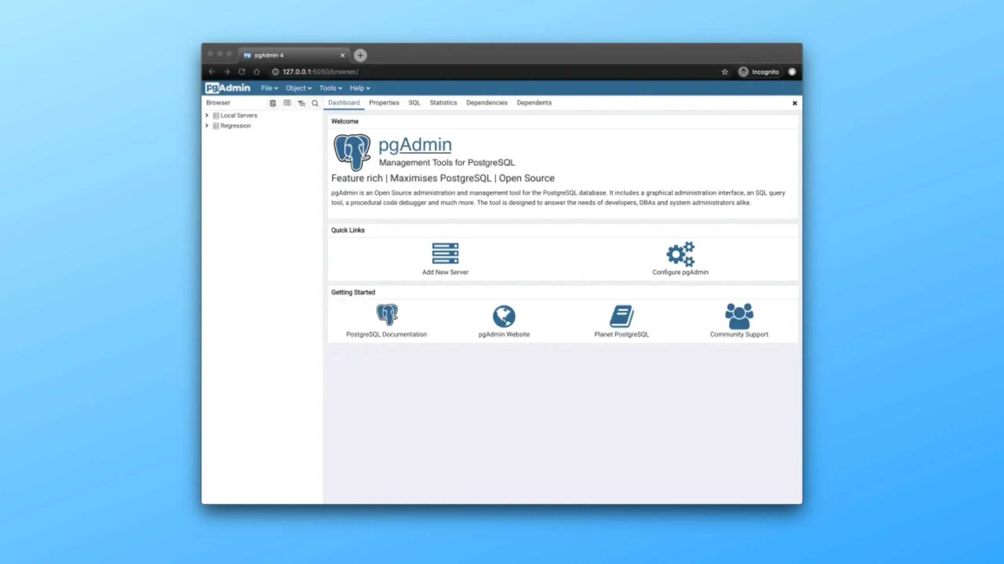
Task: Switch to the Dependents tab
Action: [534, 103]
